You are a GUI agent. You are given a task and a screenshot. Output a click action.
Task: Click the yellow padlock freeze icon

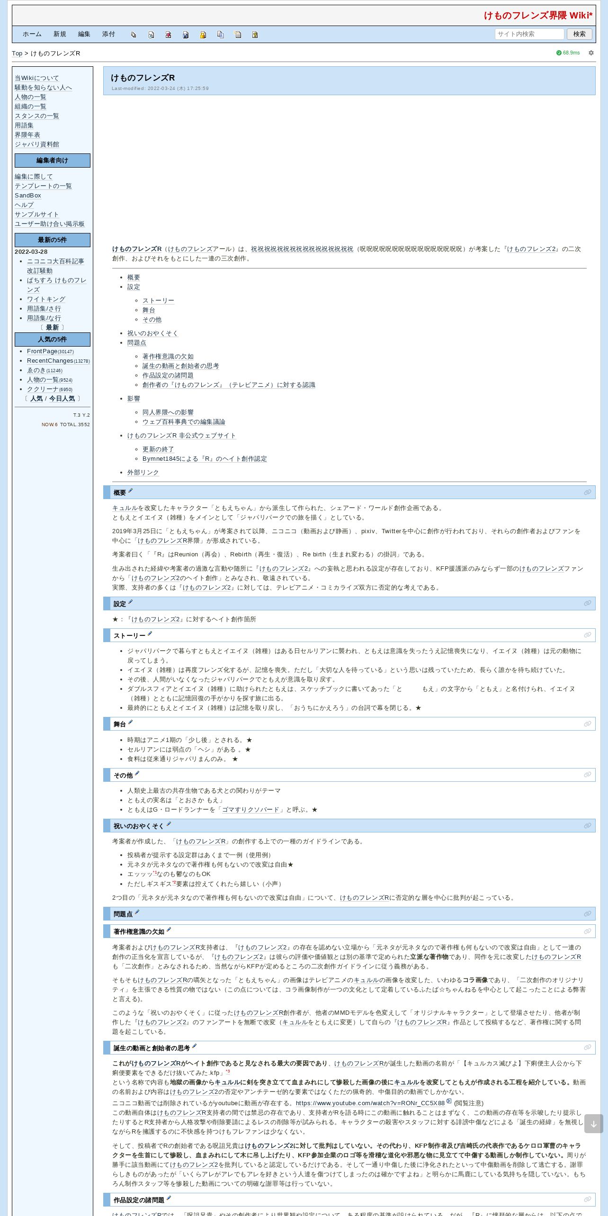tap(203, 35)
